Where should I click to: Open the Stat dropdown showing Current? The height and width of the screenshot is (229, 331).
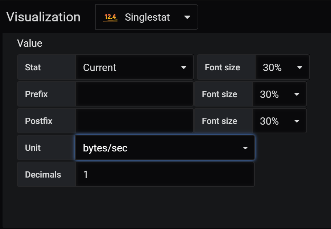(x=134, y=67)
